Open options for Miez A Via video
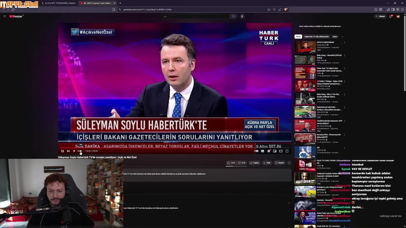The width and height of the screenshot is (406, 228). coord(344,94)
